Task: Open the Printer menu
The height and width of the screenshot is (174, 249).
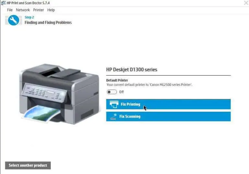Action: (x=39, y=10)
